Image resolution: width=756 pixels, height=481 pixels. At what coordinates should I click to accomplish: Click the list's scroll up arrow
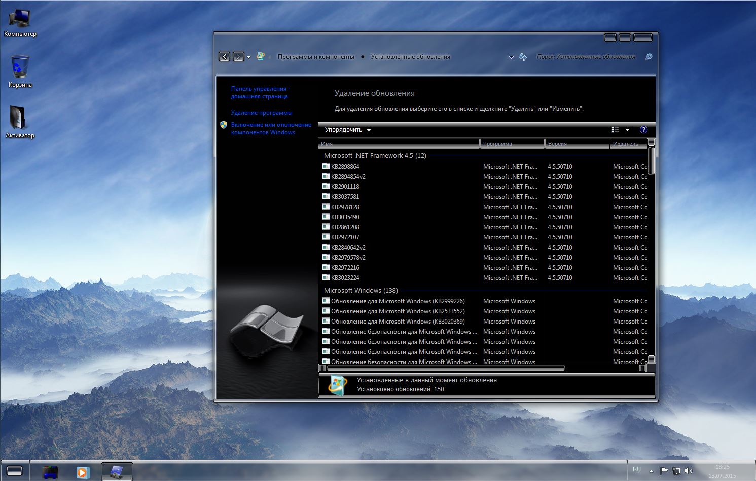[x=652, y=142]
